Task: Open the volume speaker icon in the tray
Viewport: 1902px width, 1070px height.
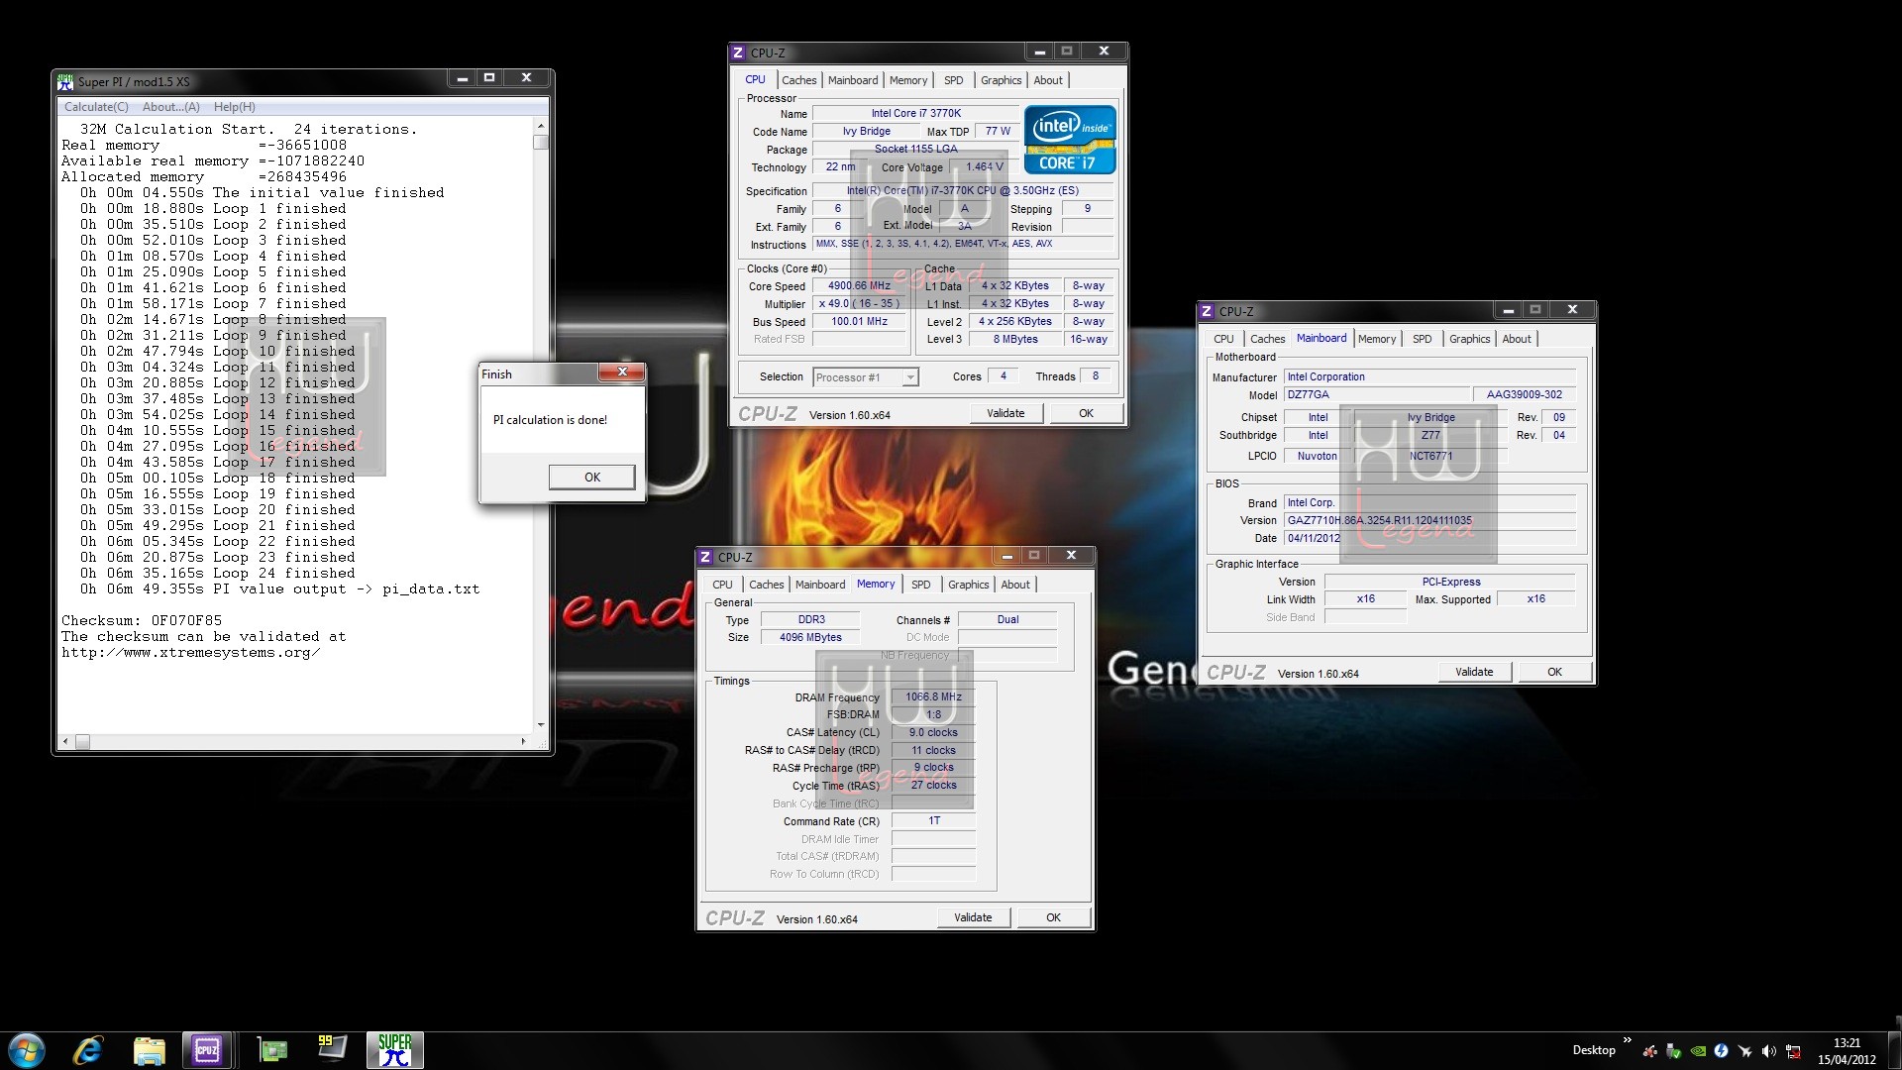Action: point(1768,1051)
